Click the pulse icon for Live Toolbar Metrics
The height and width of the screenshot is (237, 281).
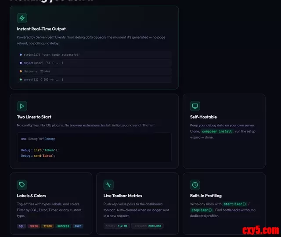point(108,184)
